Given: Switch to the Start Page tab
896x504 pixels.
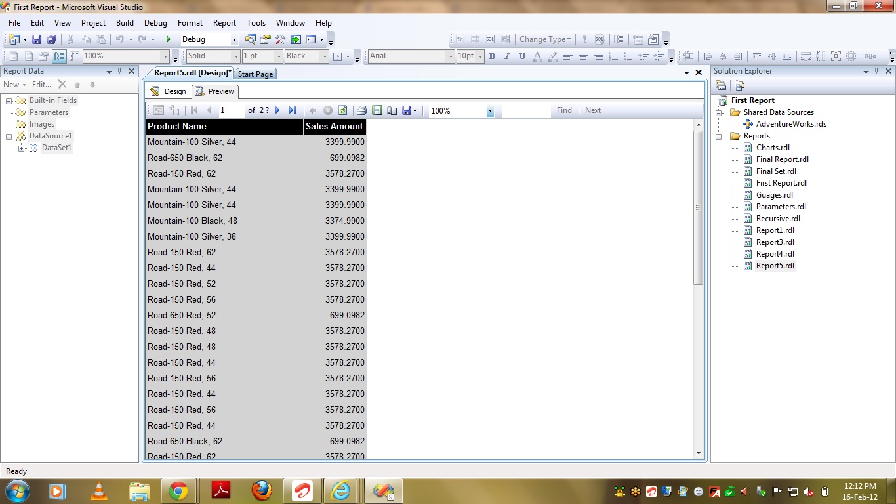Looking at the screenshot, I should point(255,74).
